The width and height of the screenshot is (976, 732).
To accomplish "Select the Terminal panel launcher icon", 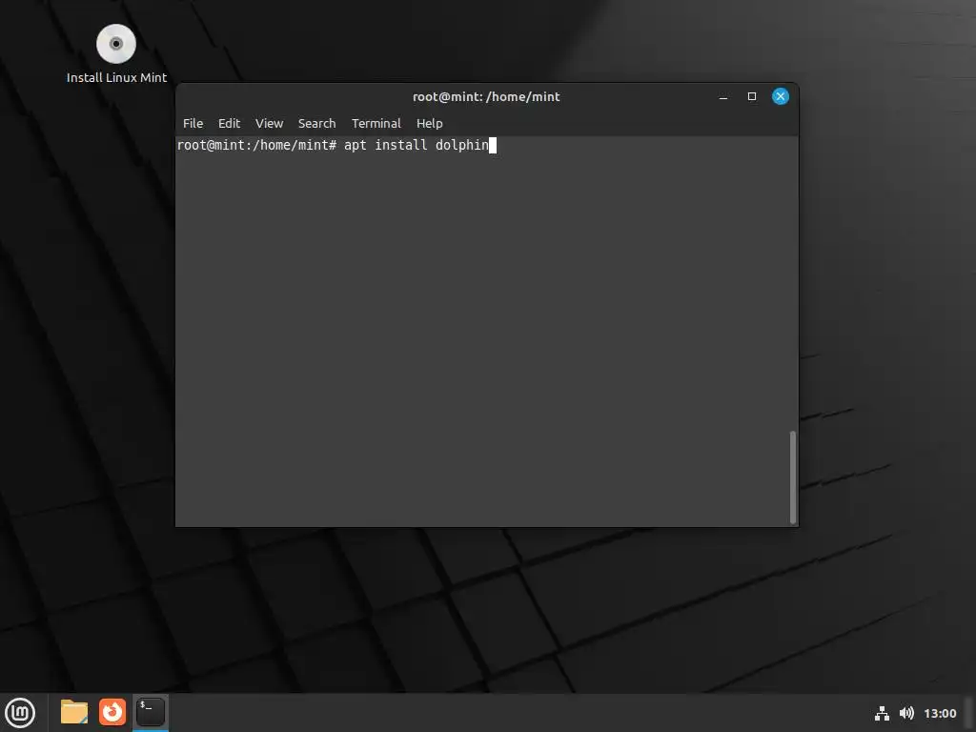I will pyautogui.click(x=150, y=712).
